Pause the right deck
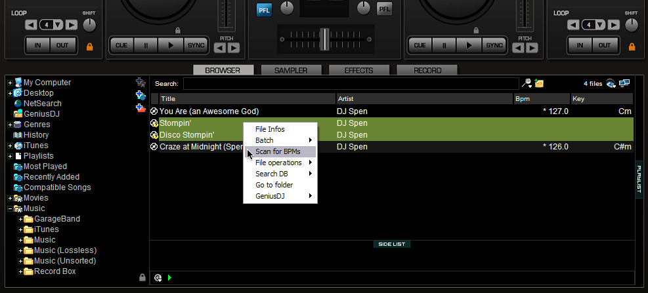Image resolution: width=648 pixels, height=293 pixels. coord(444,45)
